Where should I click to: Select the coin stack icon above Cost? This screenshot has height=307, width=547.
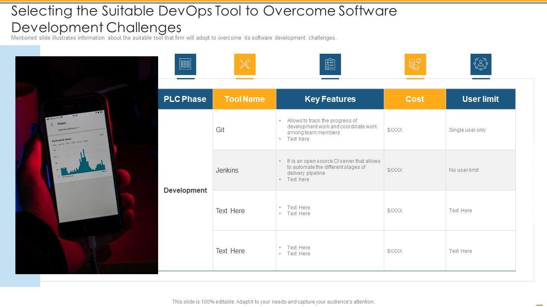415,64
